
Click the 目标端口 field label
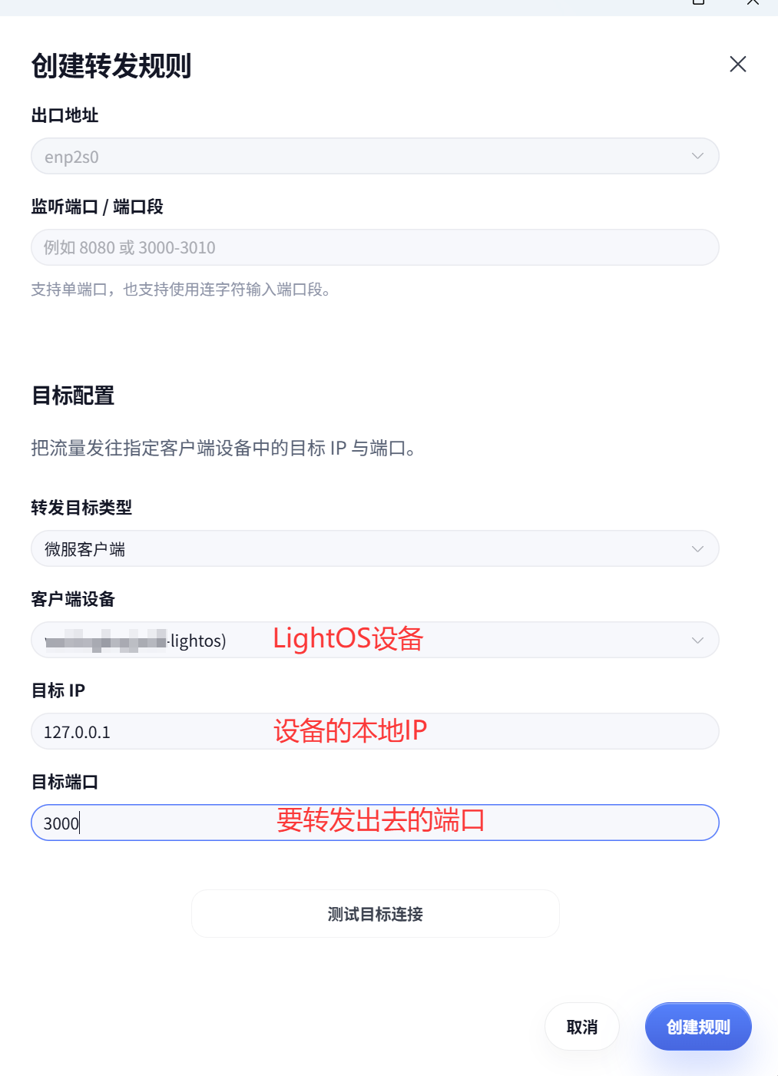[65, 783]
